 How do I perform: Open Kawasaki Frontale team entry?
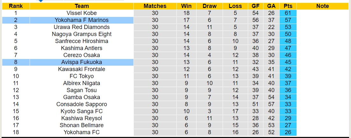(82, 69)
